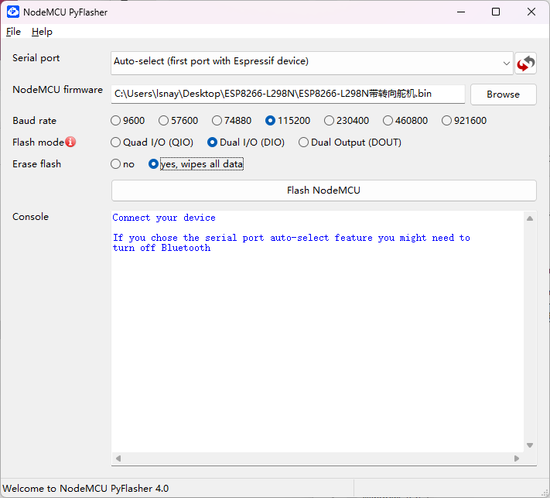This screenshot has width=550, height=498.
Task: Open the Help menu
Action: click(x=42, y=32)
